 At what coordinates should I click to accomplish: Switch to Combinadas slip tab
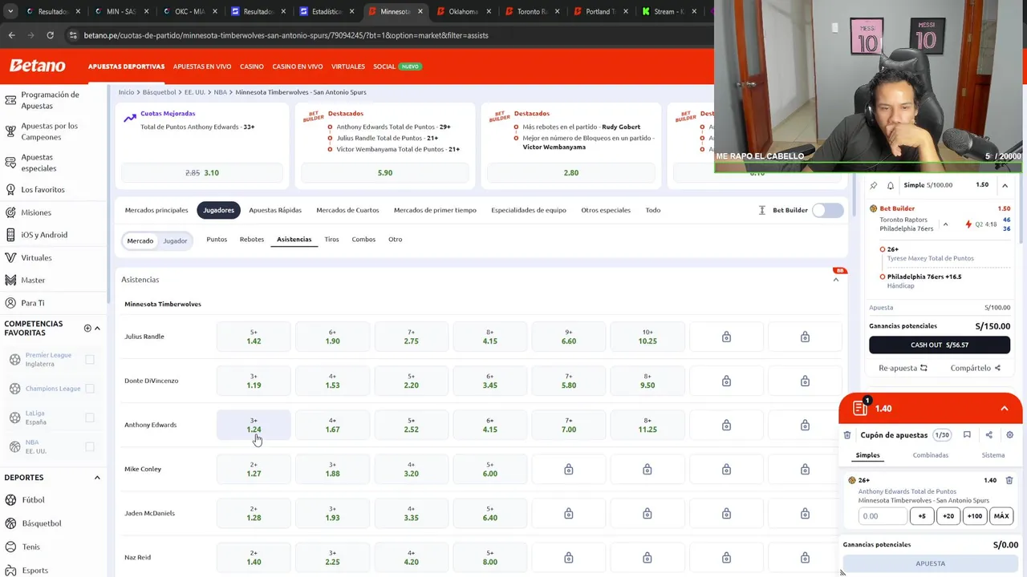(930, 455)
